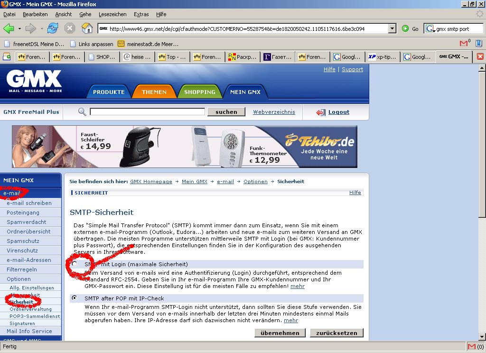The width and height of the screenshot is (486, 353).
Task: Switch to the Top browser tab
Action: [172, 57]
